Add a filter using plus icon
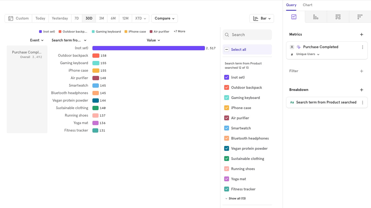This screenshot has height=208, width=371. point(361,71)
